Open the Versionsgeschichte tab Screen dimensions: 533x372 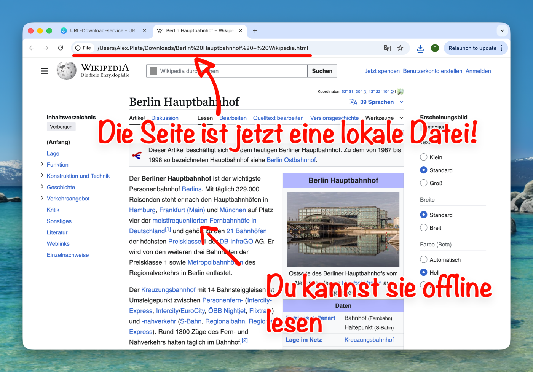(334, 118)
